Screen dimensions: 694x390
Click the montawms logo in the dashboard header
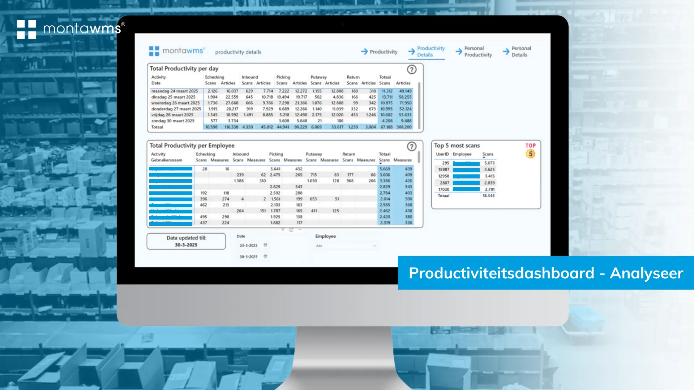[x=177, y=51]
